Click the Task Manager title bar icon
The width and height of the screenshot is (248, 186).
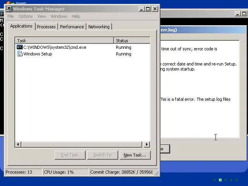point(9,9)
